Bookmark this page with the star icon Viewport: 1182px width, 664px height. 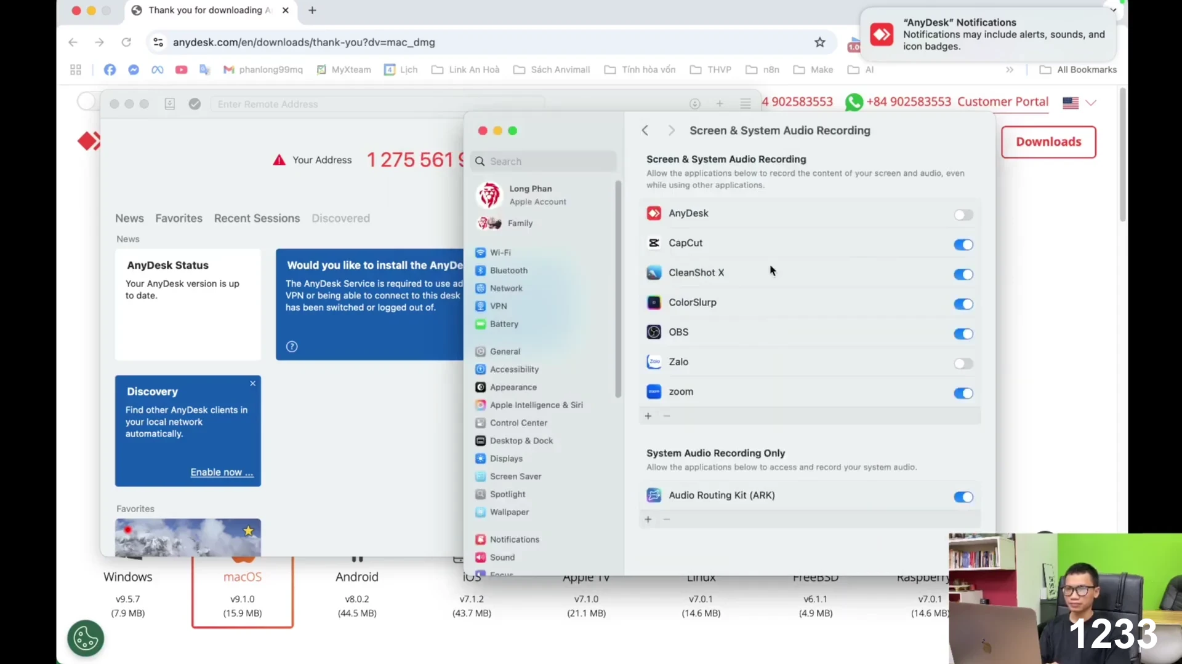coord(820,42)
